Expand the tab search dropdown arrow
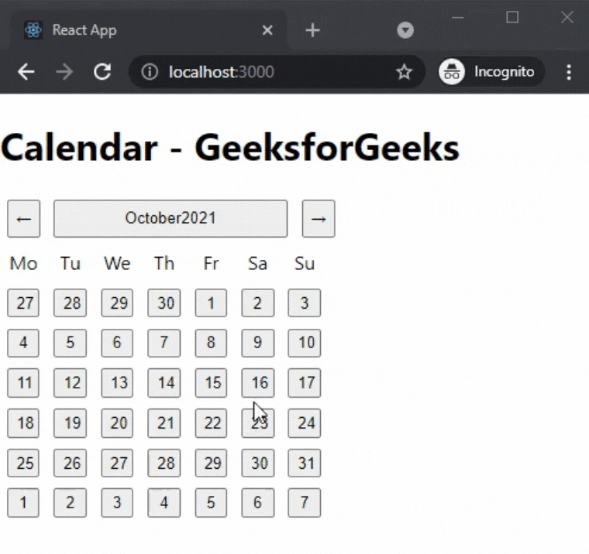 click(x=405, y=30)
